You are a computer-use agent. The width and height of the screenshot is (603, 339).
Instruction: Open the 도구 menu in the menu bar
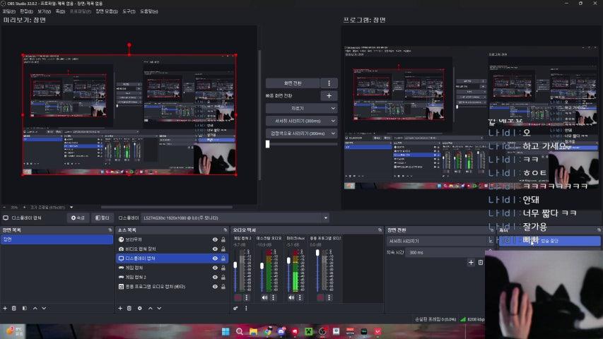[129, 12]
